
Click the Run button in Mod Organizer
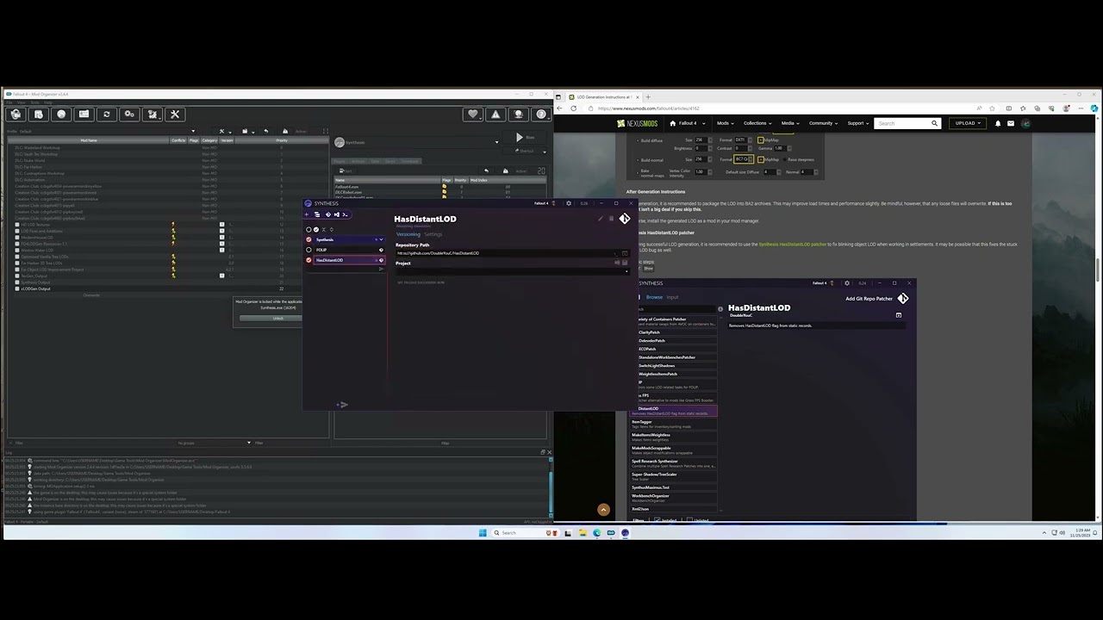coord(525,138)
